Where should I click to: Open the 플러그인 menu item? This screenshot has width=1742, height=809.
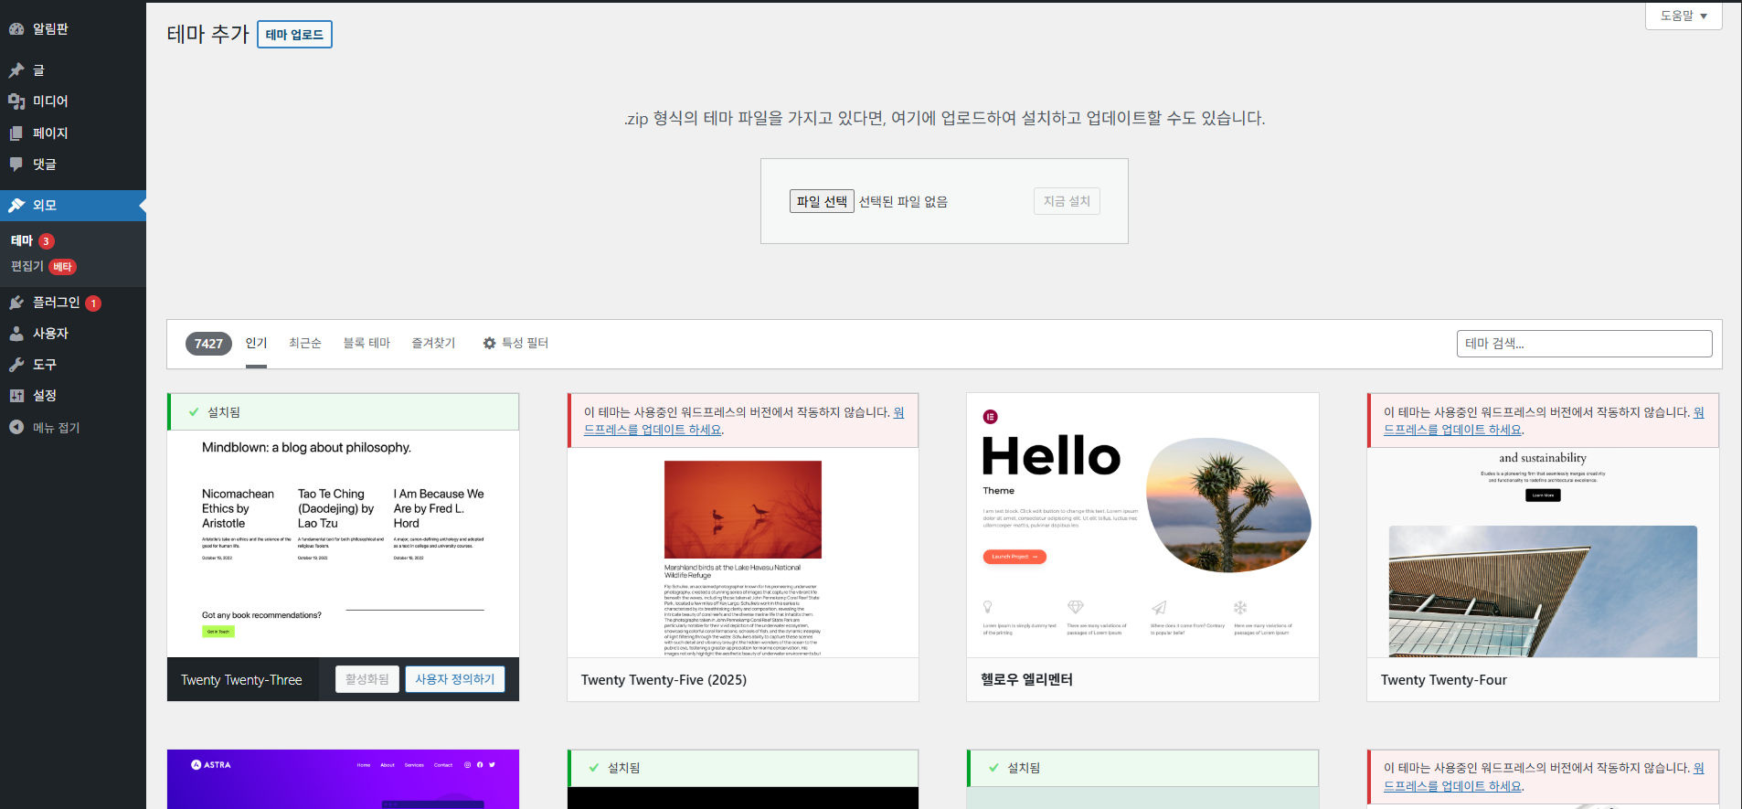(73, 303)
